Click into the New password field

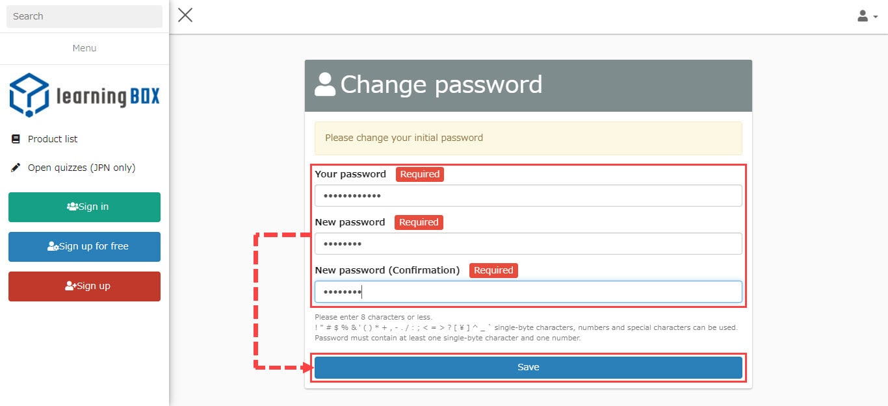(x=528, y=244)
